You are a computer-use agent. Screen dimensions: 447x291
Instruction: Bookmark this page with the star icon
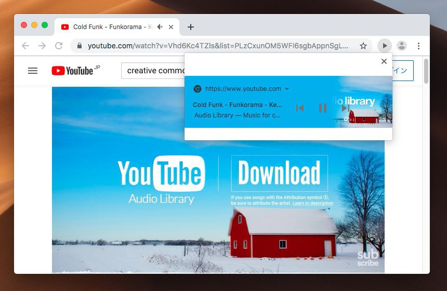pyautogui.click(x=363, y=46)
